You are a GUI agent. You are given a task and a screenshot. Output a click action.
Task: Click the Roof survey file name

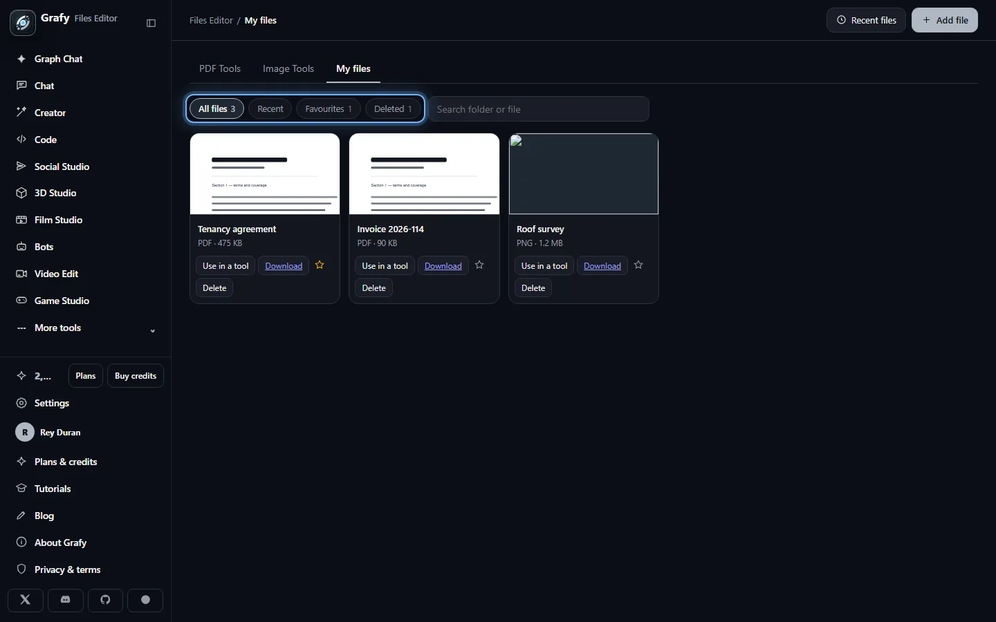tap(540, 229)
